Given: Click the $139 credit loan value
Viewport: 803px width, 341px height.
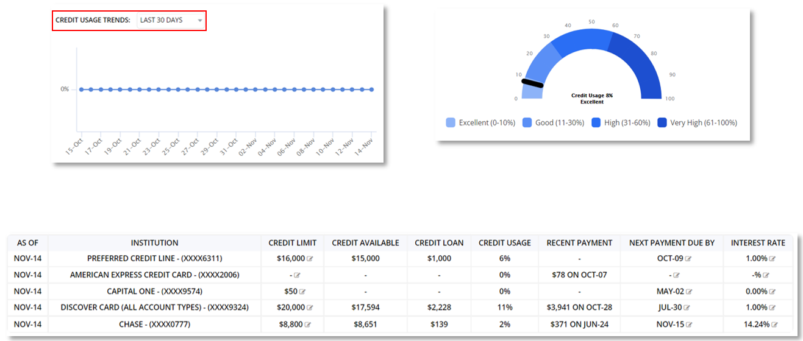Looking at the screenshot, I should 439,325.
